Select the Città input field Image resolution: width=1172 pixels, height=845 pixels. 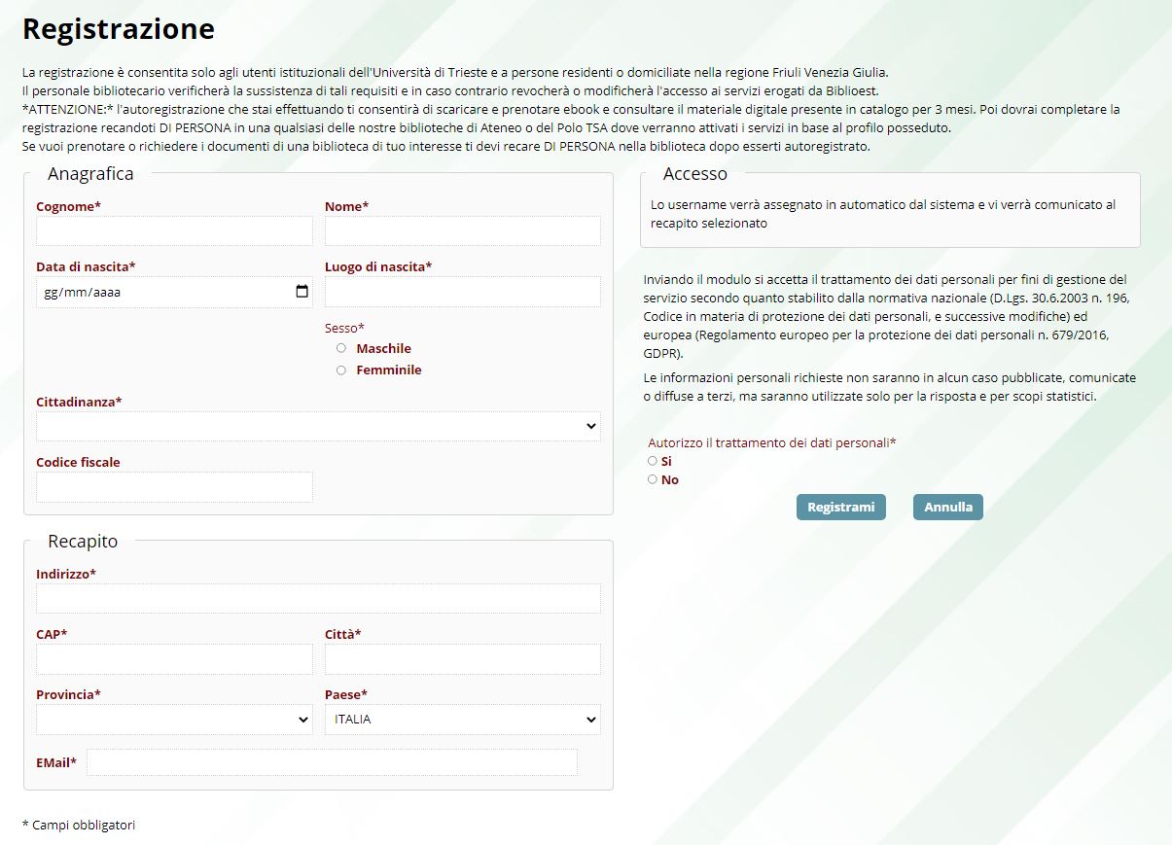pos(462,659)
